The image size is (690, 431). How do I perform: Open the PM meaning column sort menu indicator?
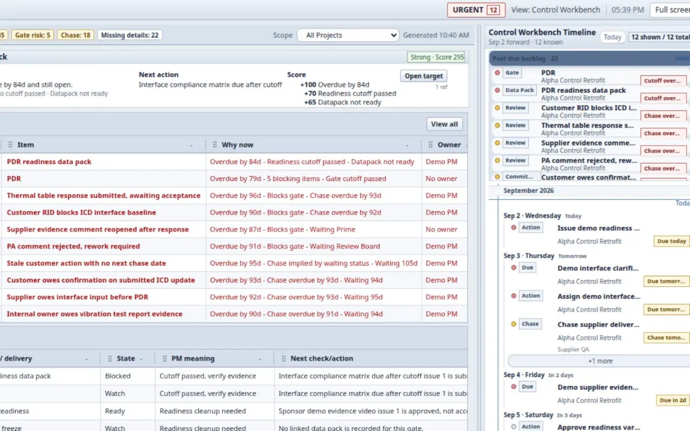click(x=260, y=359)
